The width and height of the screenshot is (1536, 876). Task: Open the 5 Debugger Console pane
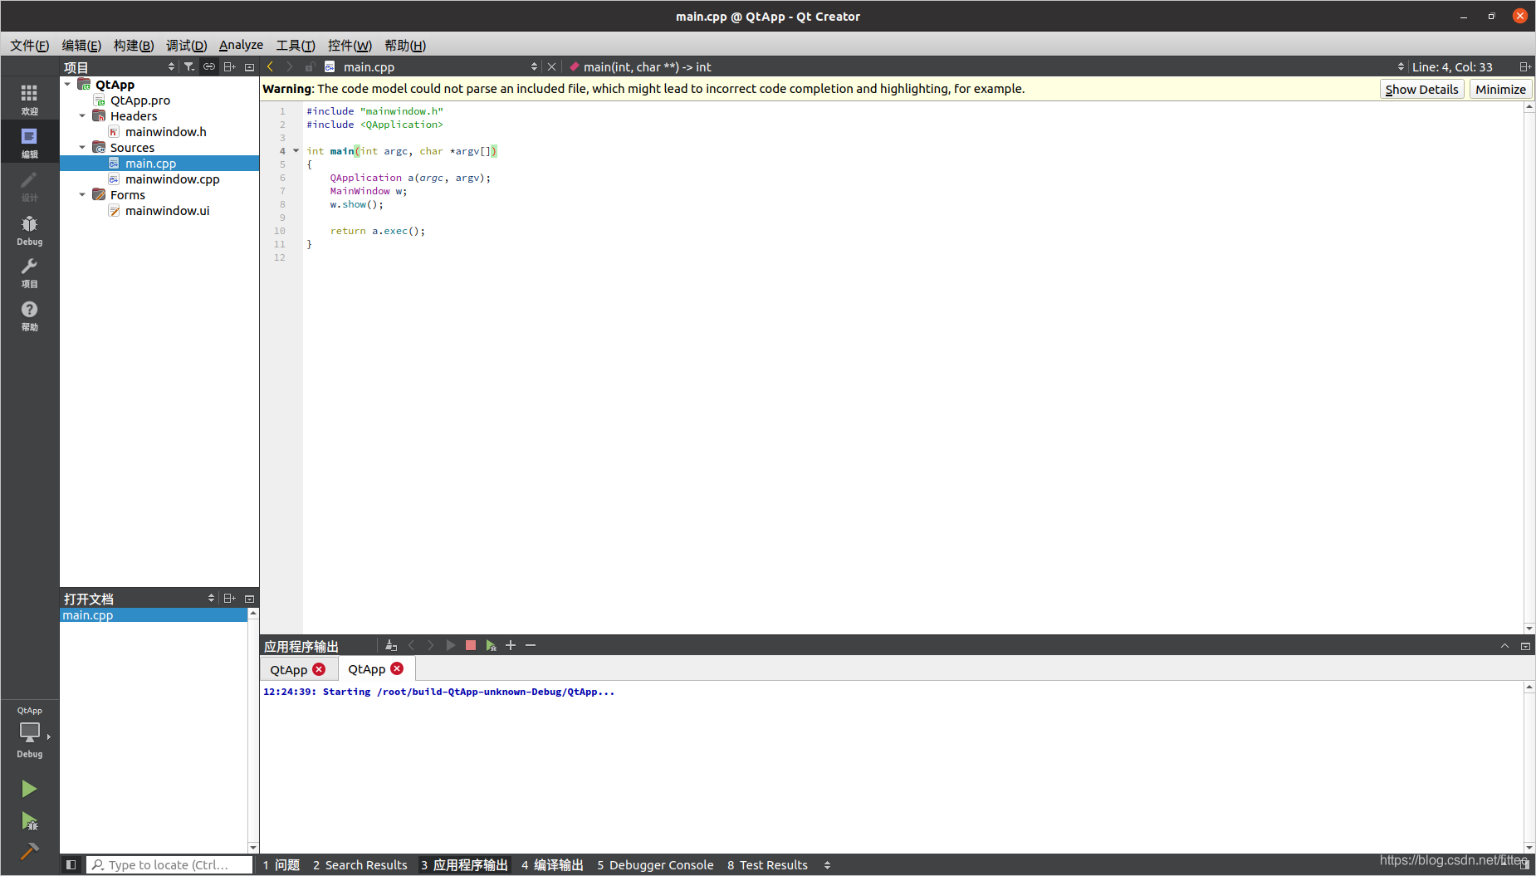655,865
